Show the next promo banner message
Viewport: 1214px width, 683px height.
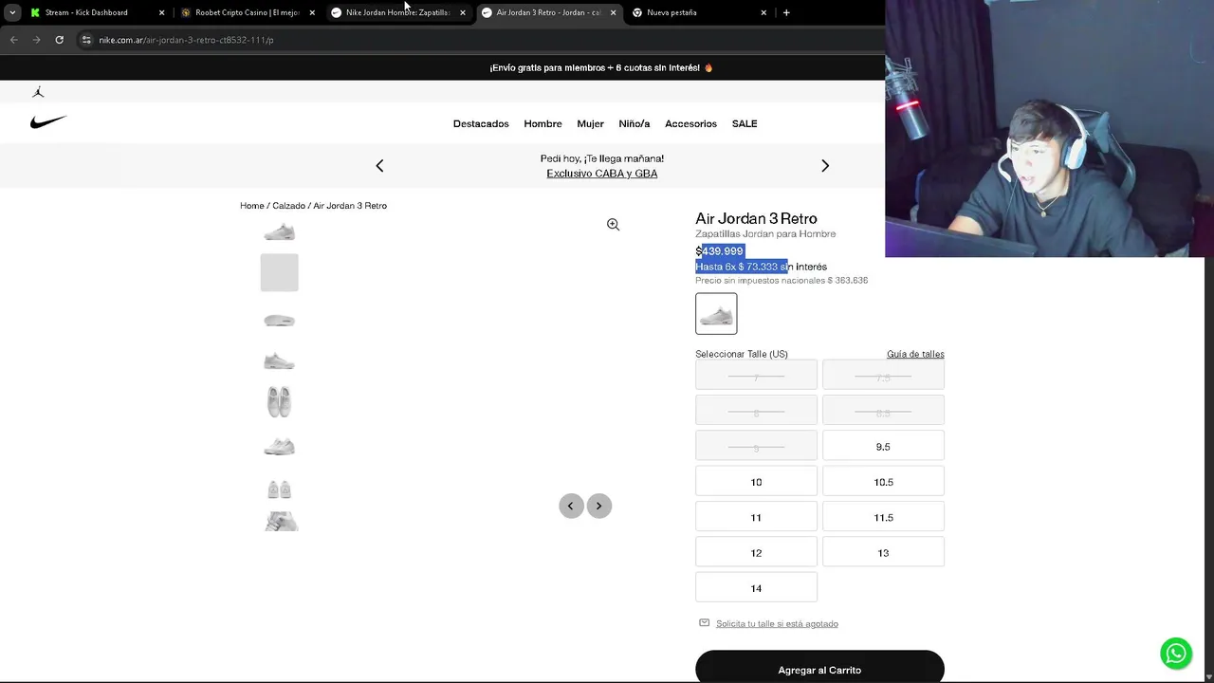click(x=825, y=165)
